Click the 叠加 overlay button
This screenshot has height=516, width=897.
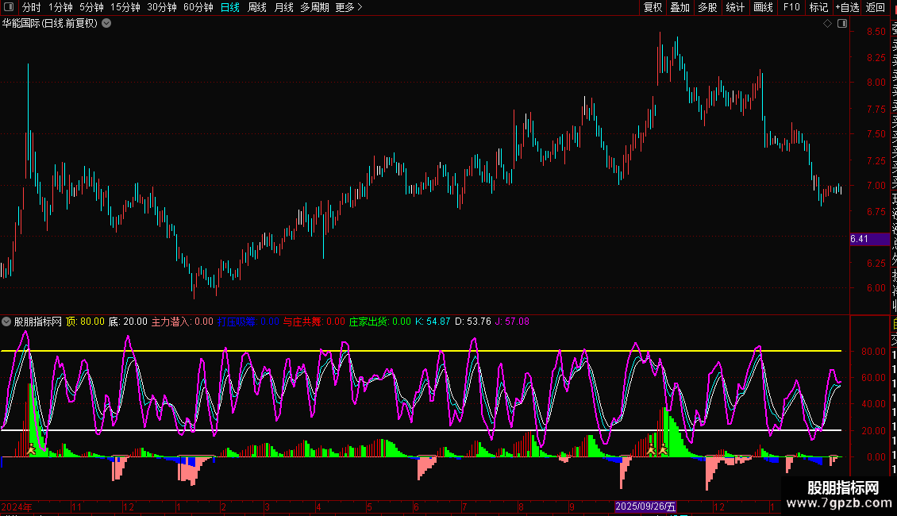tap(680, 7)
